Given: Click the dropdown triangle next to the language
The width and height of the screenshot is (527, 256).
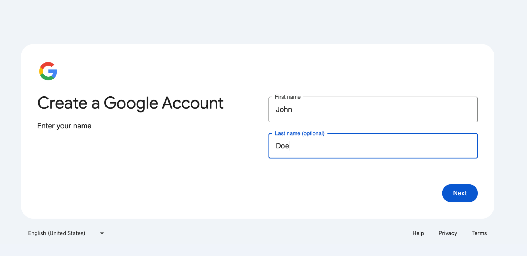Looking at the screenshot, I should [x=102, y=233].
